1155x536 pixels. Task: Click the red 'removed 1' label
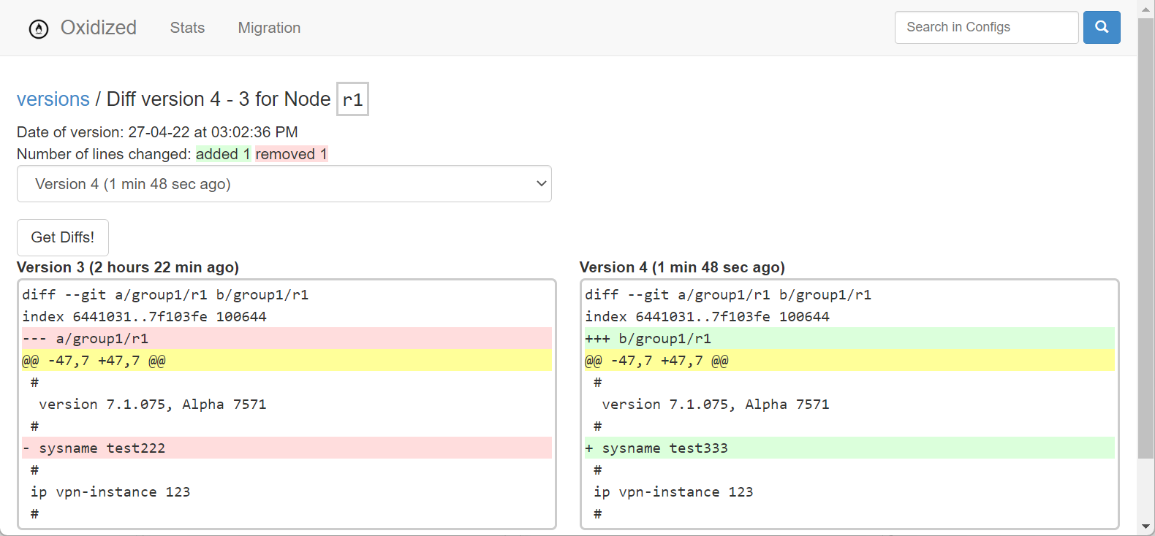[291, 154]
